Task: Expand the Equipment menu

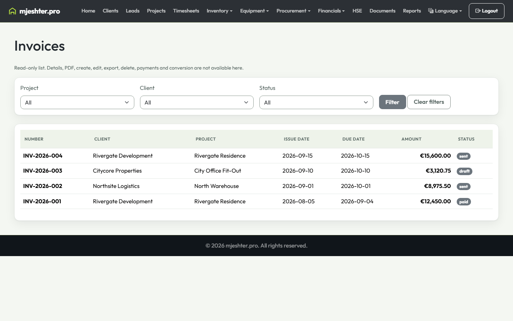Action: [x=254, y=11]
